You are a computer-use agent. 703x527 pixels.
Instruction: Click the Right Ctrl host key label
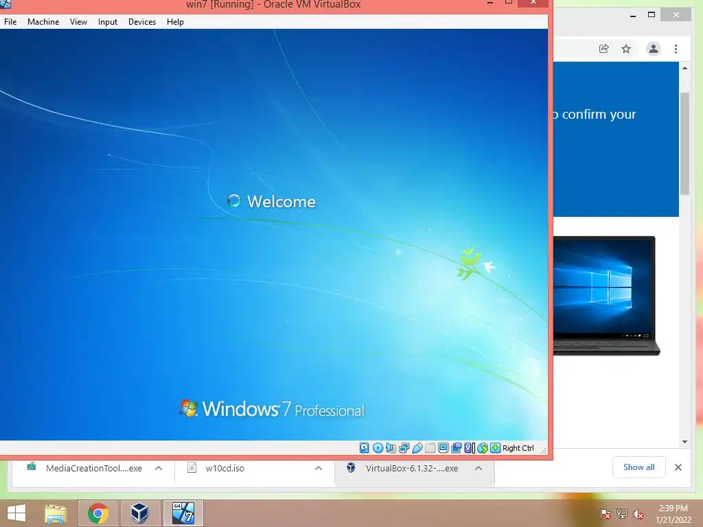pyautogui.click(x=518, y=447)
